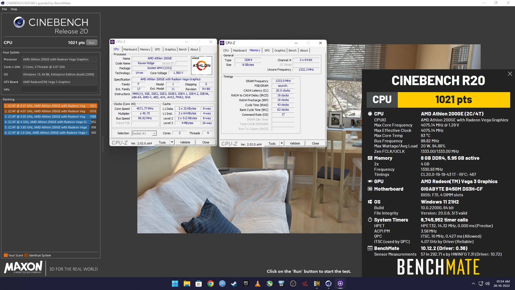Open Graphics tab in left CPU-Z
The height and width of the screenshot is (290, 515).
click(x=170, y=49)
